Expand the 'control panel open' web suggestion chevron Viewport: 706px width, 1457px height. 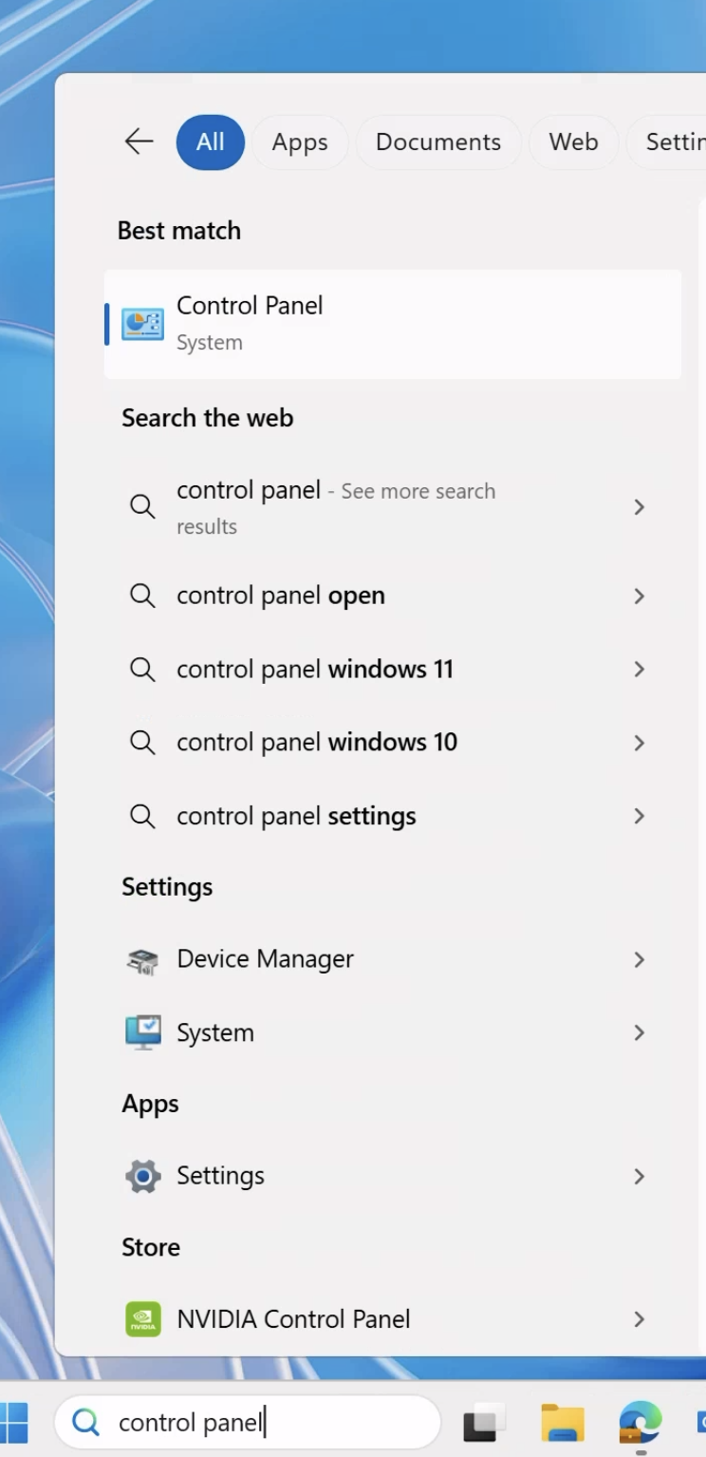click(x=640, y=596)
